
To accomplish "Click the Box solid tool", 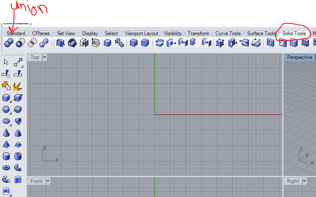I will pos(6,98).
